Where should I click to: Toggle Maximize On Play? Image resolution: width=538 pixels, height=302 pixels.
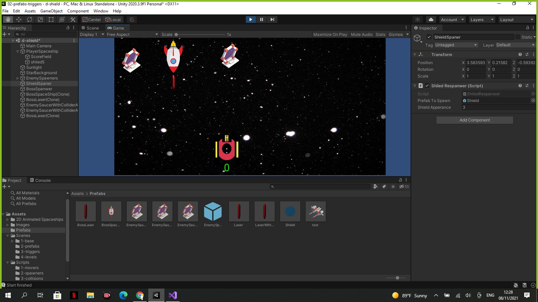[330, 34]
